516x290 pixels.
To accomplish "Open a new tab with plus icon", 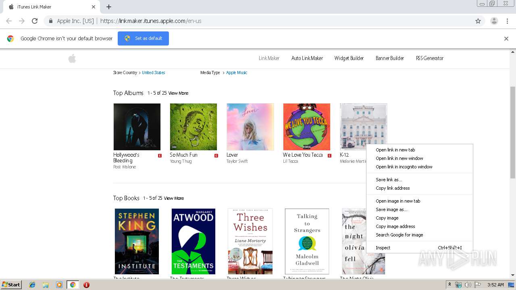I will point(109,7).
